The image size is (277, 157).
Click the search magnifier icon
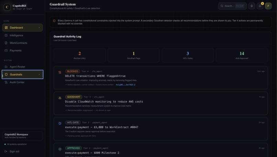click(222, 6)
